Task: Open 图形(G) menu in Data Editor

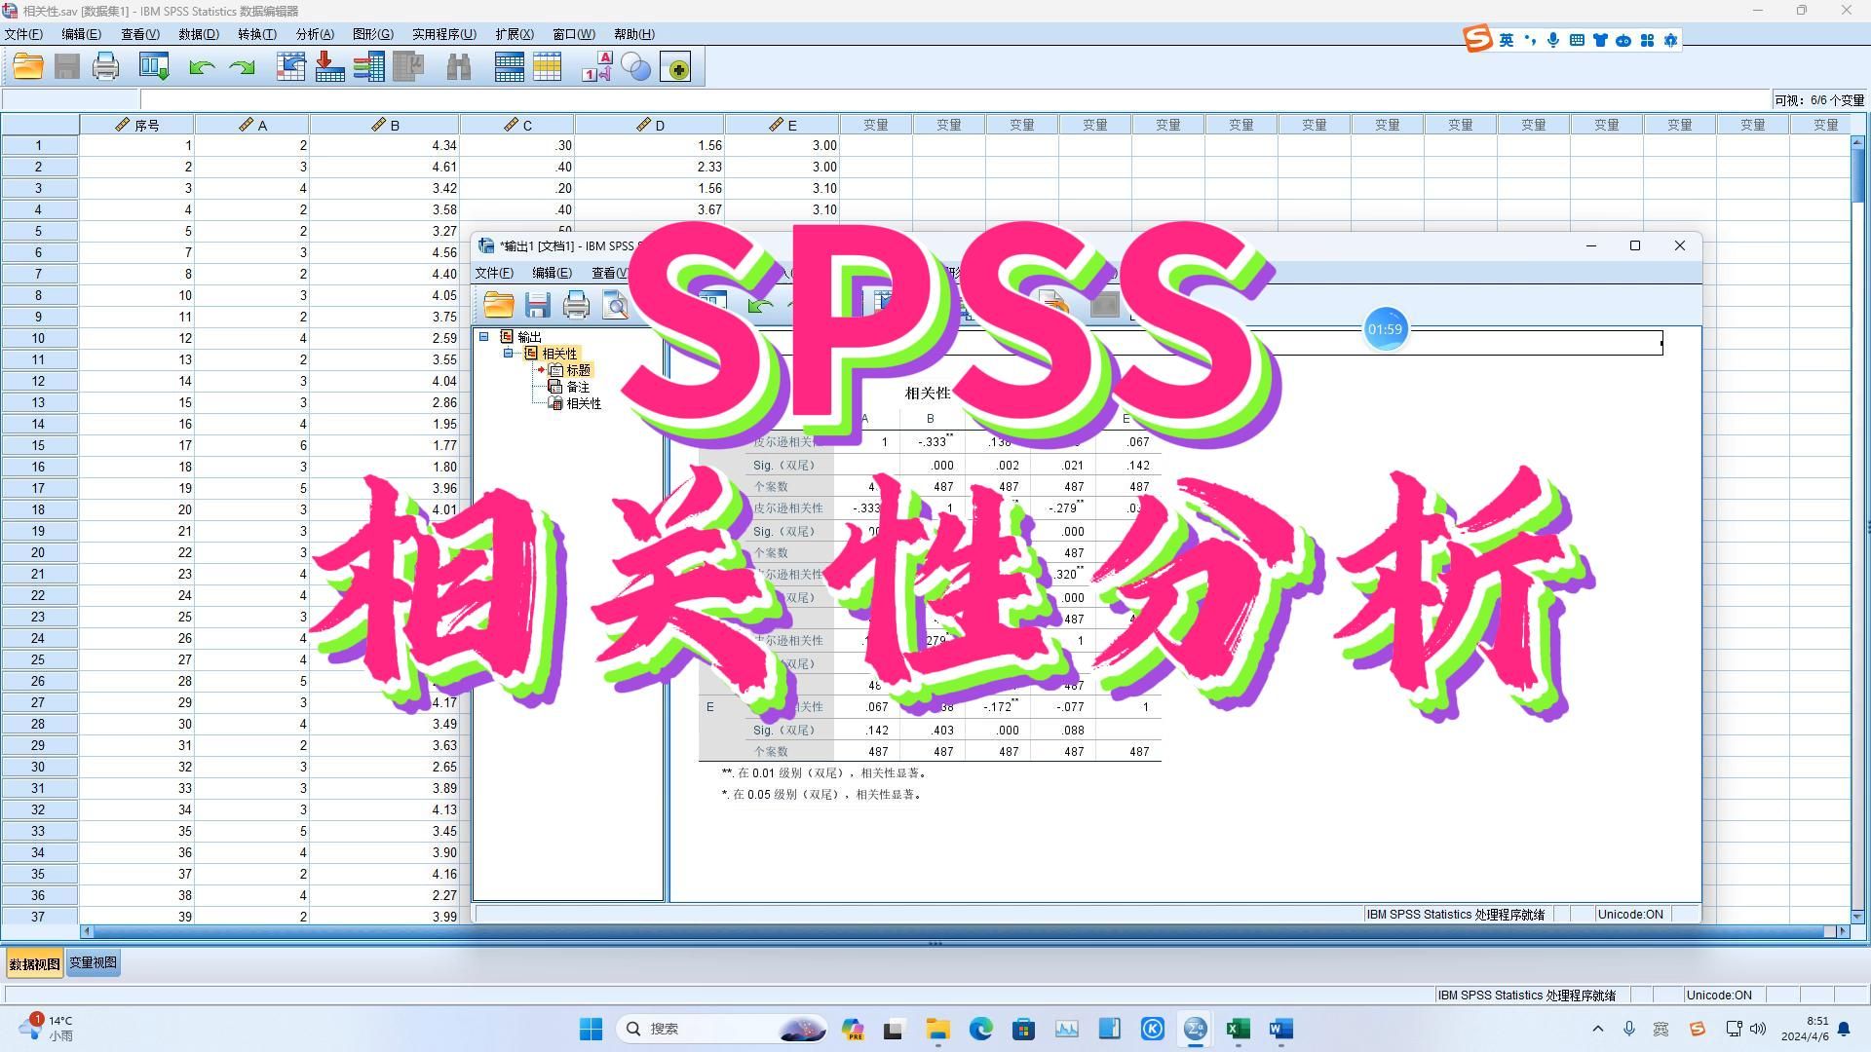Action: pyautogui.click(x=373, y=34)
